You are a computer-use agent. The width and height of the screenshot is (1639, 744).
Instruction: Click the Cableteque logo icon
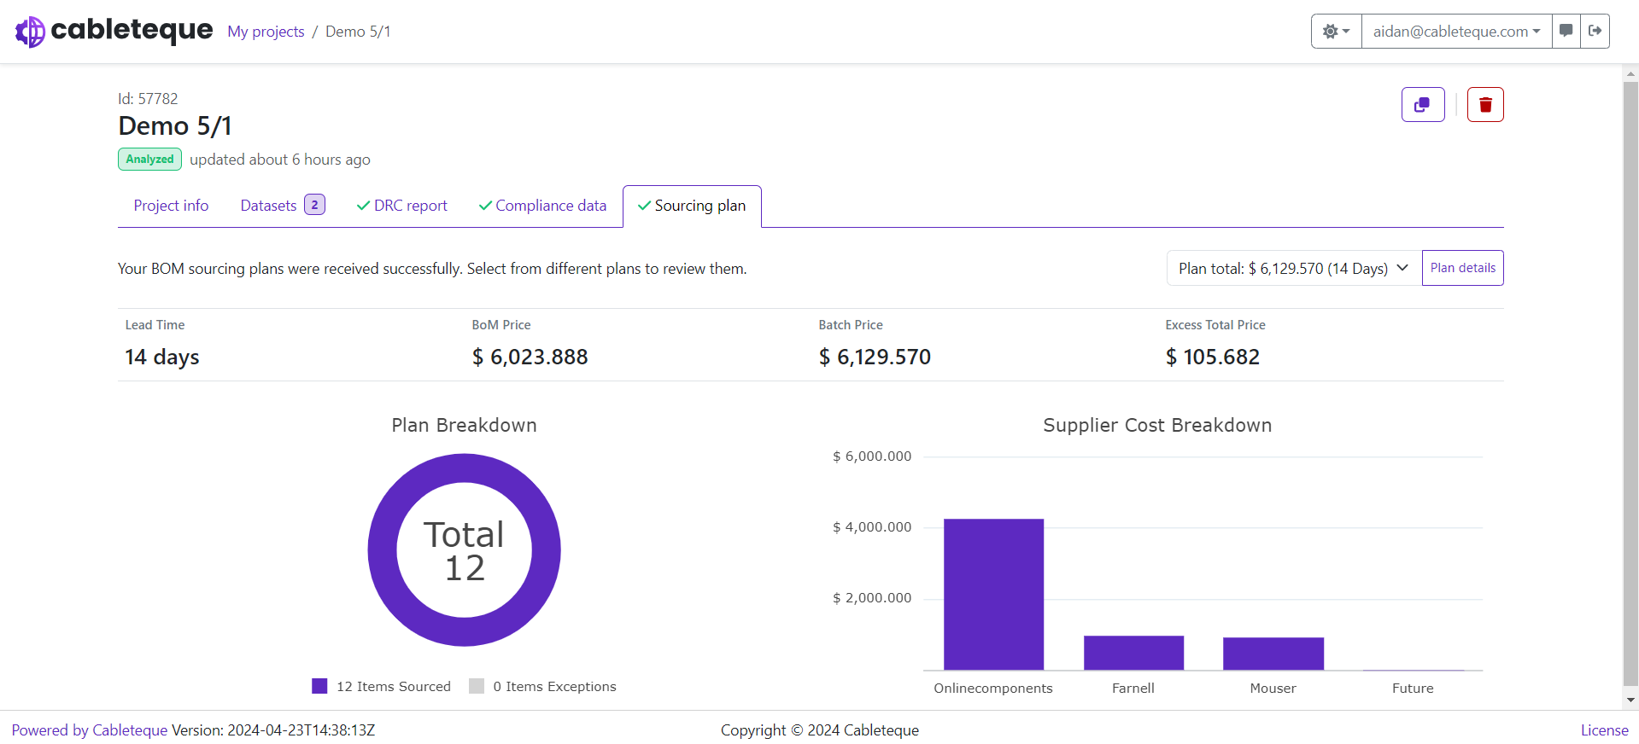(x=31, y=32)
